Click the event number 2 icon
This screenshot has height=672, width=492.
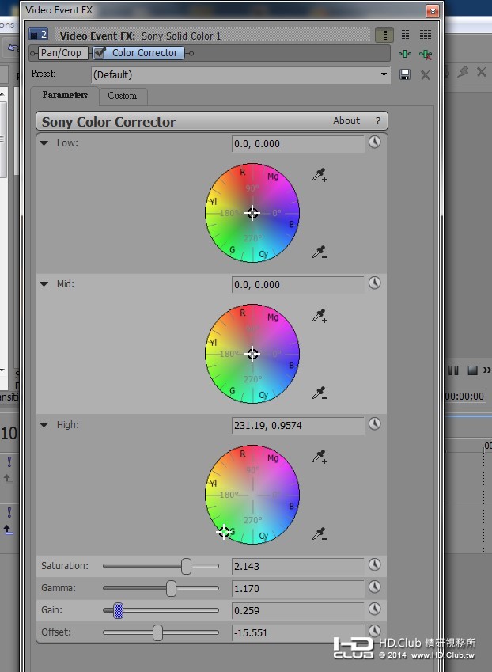tap(38, 34)
